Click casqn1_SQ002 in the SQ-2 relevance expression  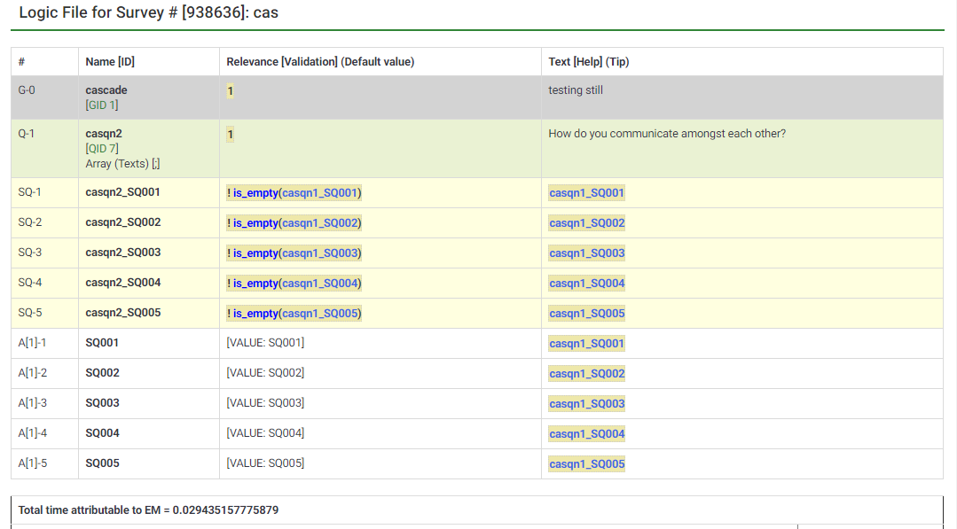coord(319,223)
